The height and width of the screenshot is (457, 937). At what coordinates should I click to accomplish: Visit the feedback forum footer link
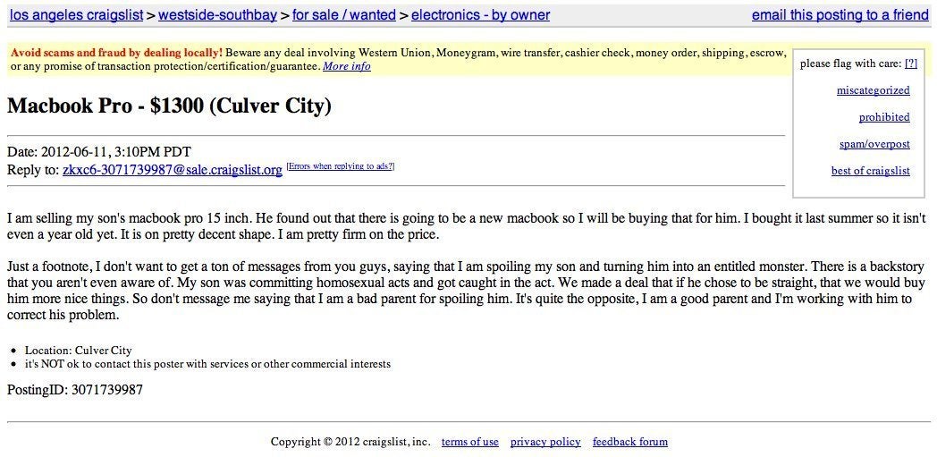click(630, 442)
